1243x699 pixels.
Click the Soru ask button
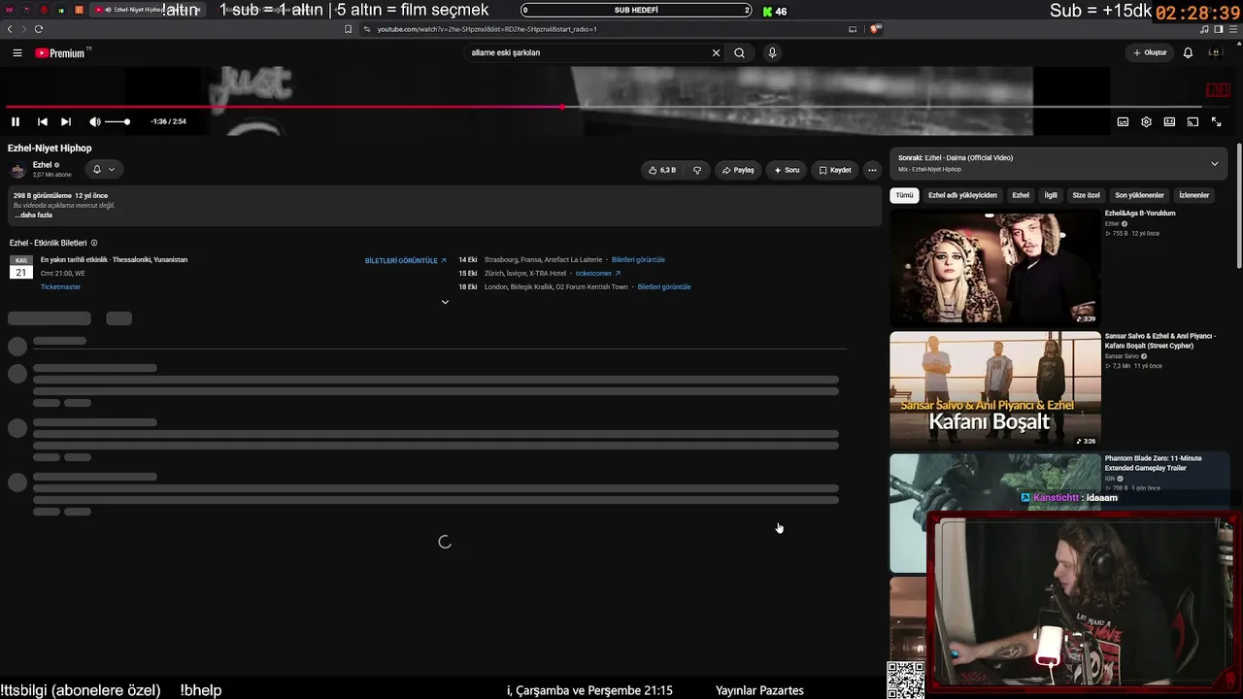click(787, 170)
